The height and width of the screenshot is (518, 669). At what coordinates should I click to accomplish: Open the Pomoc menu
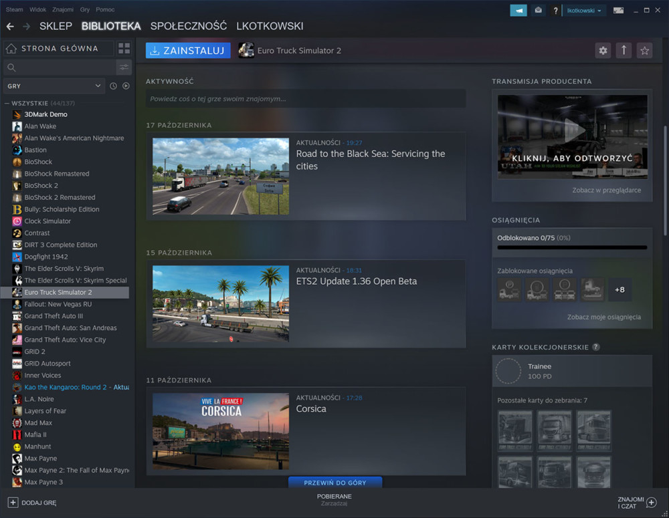[x=105, y=9]
